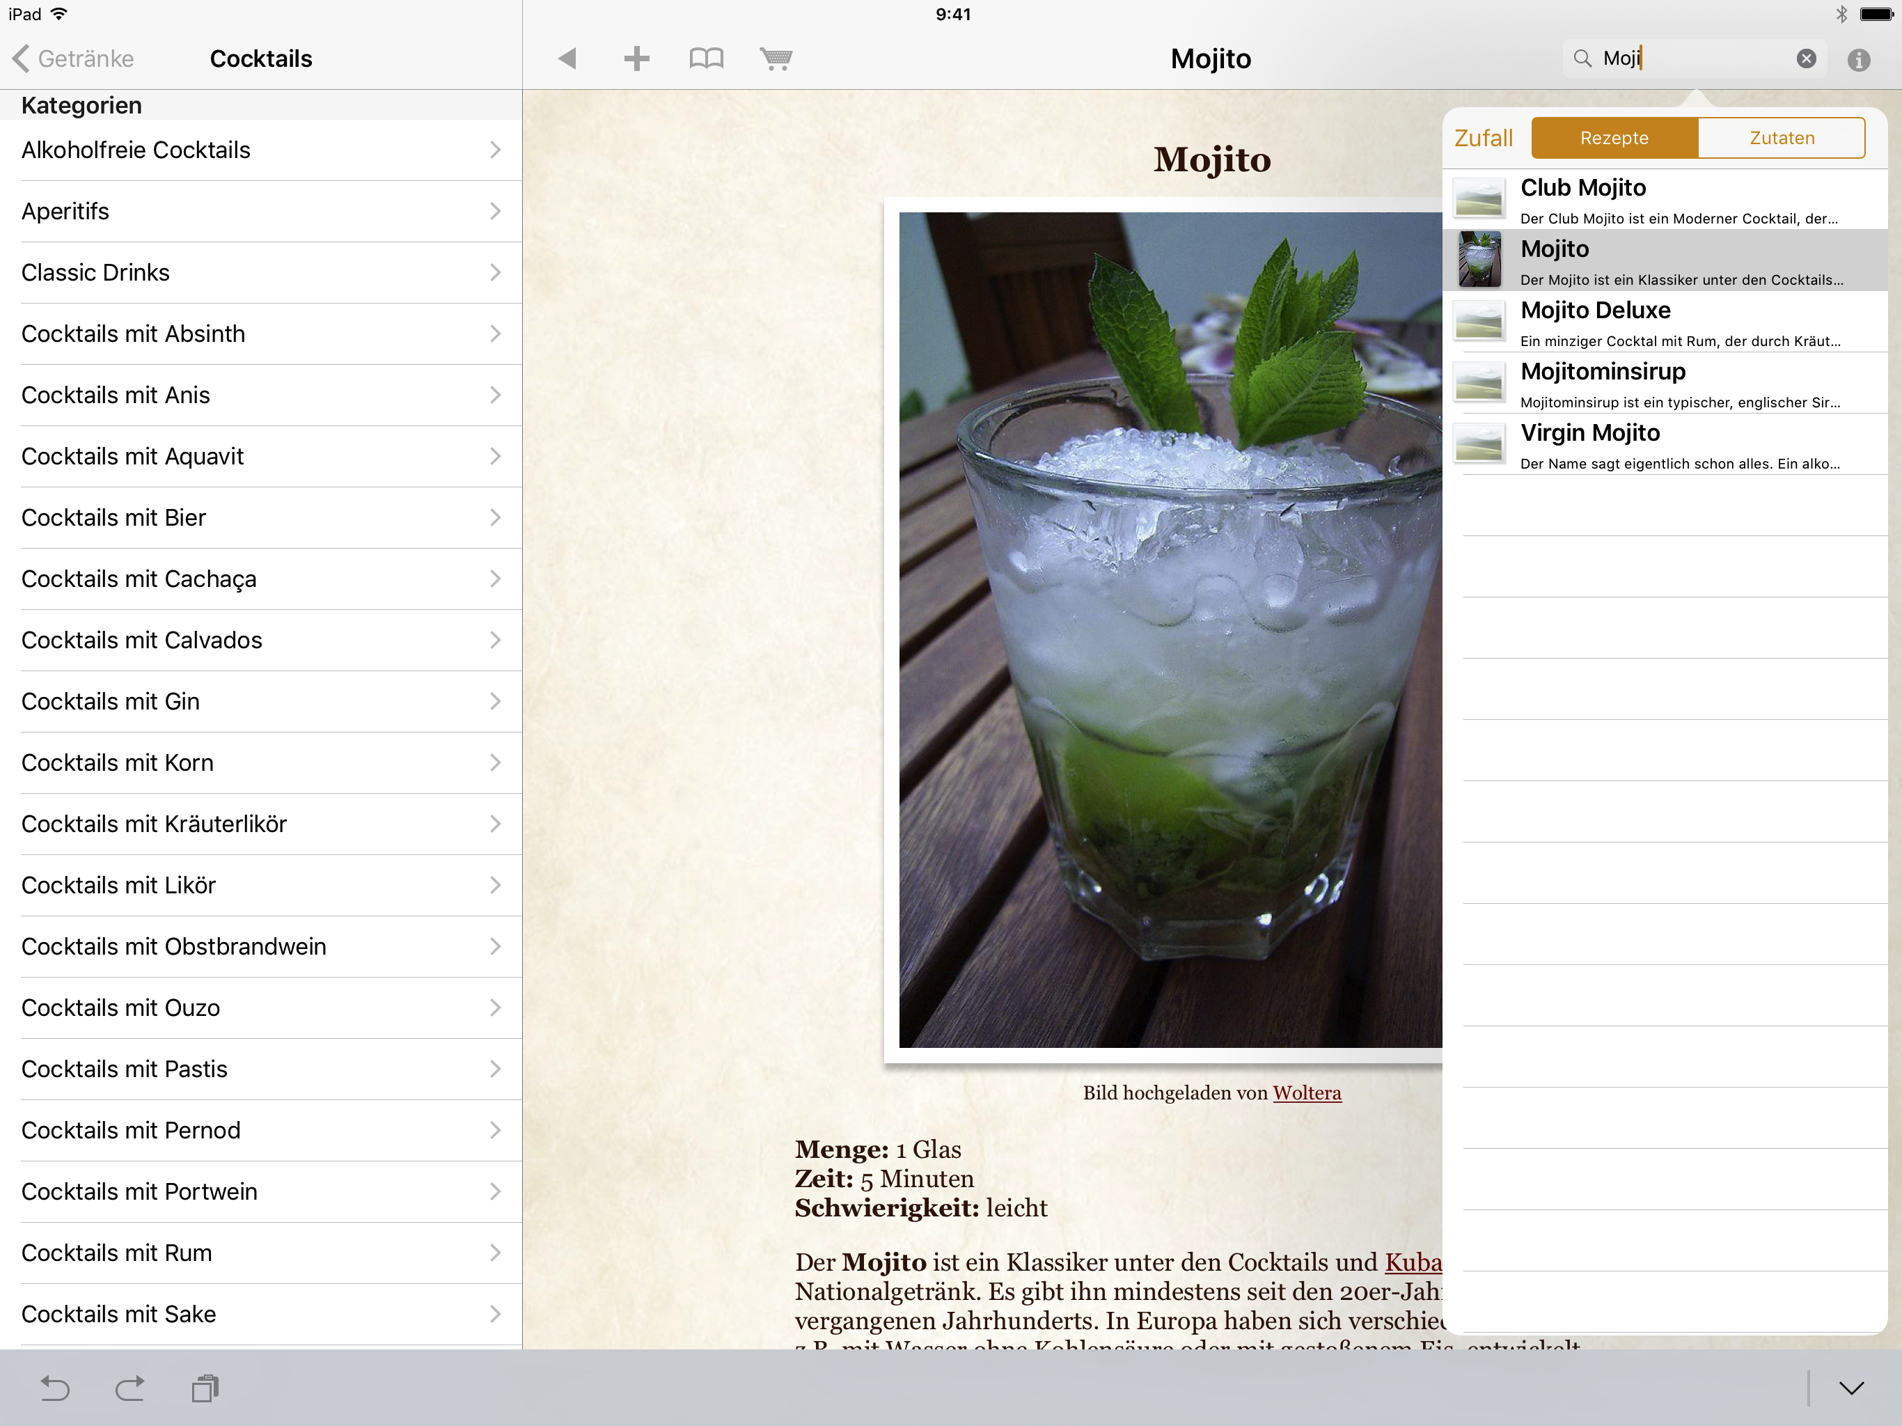This screenshot has width=1902, height=1426.
Task: Click the info circle icon
Action: (1858, 59)
